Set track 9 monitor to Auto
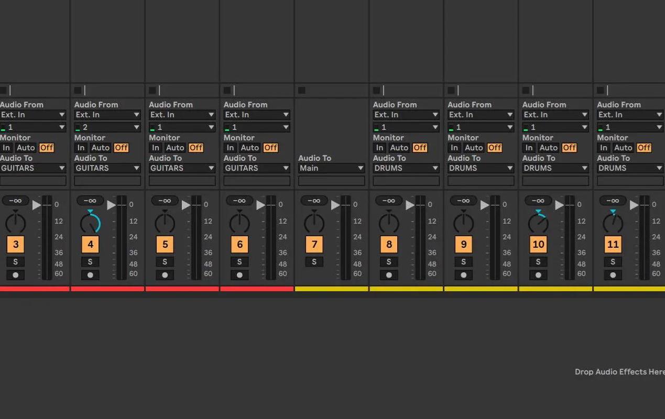 474,148
